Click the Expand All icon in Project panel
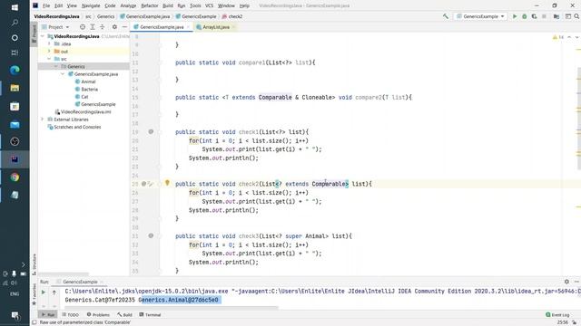The width and height of the screenshot is (581, 326). (x=93, y=27)
